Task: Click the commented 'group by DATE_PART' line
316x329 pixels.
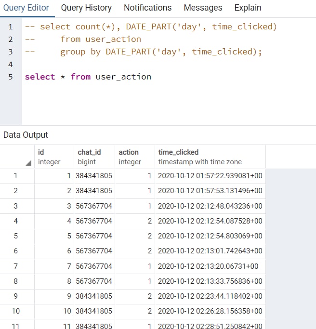Action: [x=144, y=52]
